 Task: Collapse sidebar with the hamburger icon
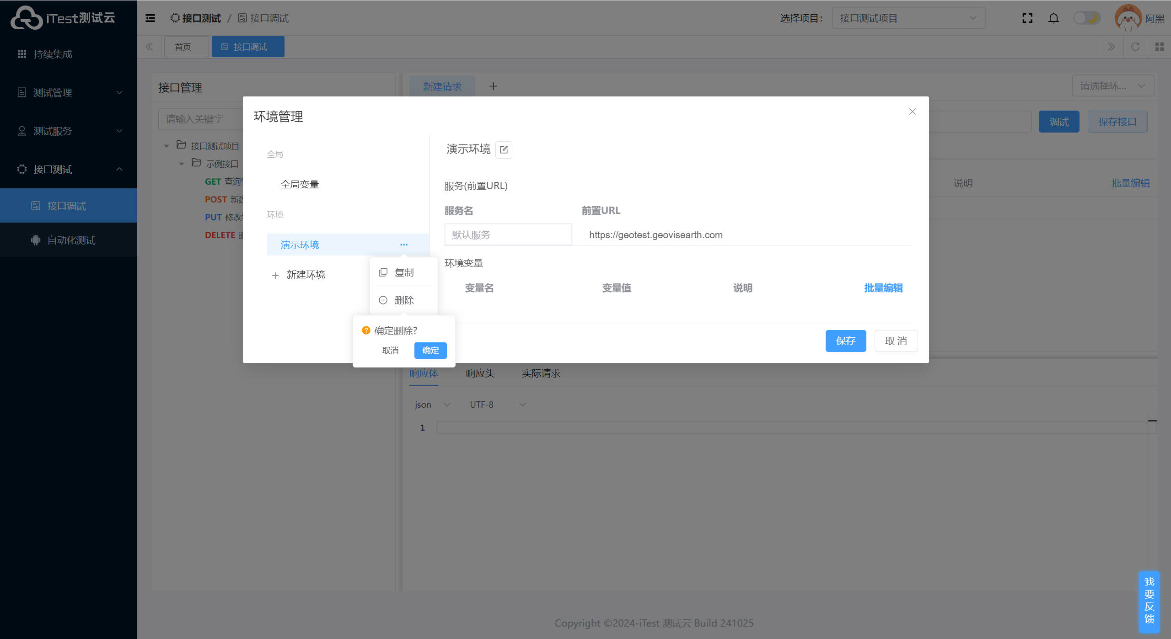tap(150, 18)
